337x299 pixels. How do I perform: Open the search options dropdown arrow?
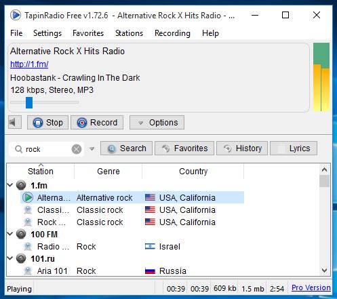[92, 149]
